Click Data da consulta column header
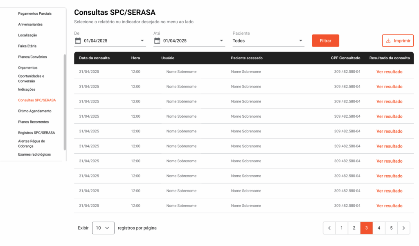 point(95,58)
